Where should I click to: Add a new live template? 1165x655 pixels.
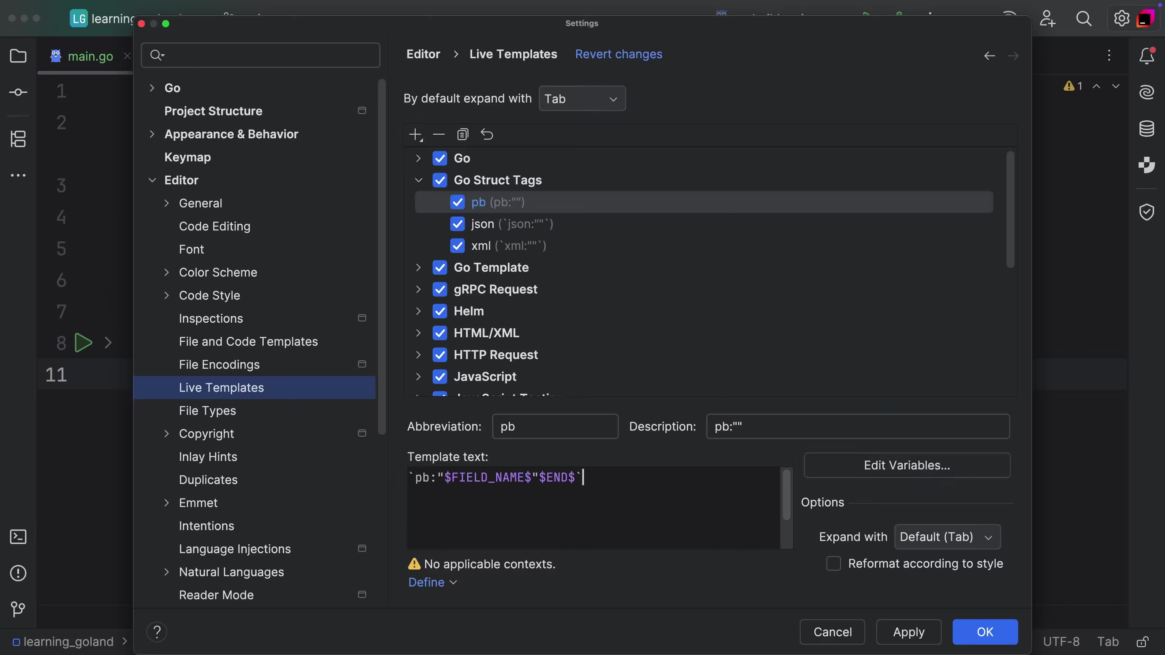tap(415, 134)
